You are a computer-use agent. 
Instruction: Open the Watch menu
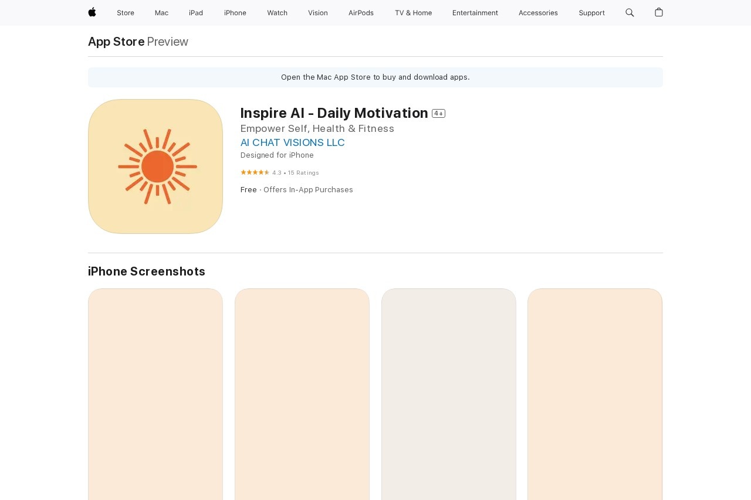pos(277,13)
